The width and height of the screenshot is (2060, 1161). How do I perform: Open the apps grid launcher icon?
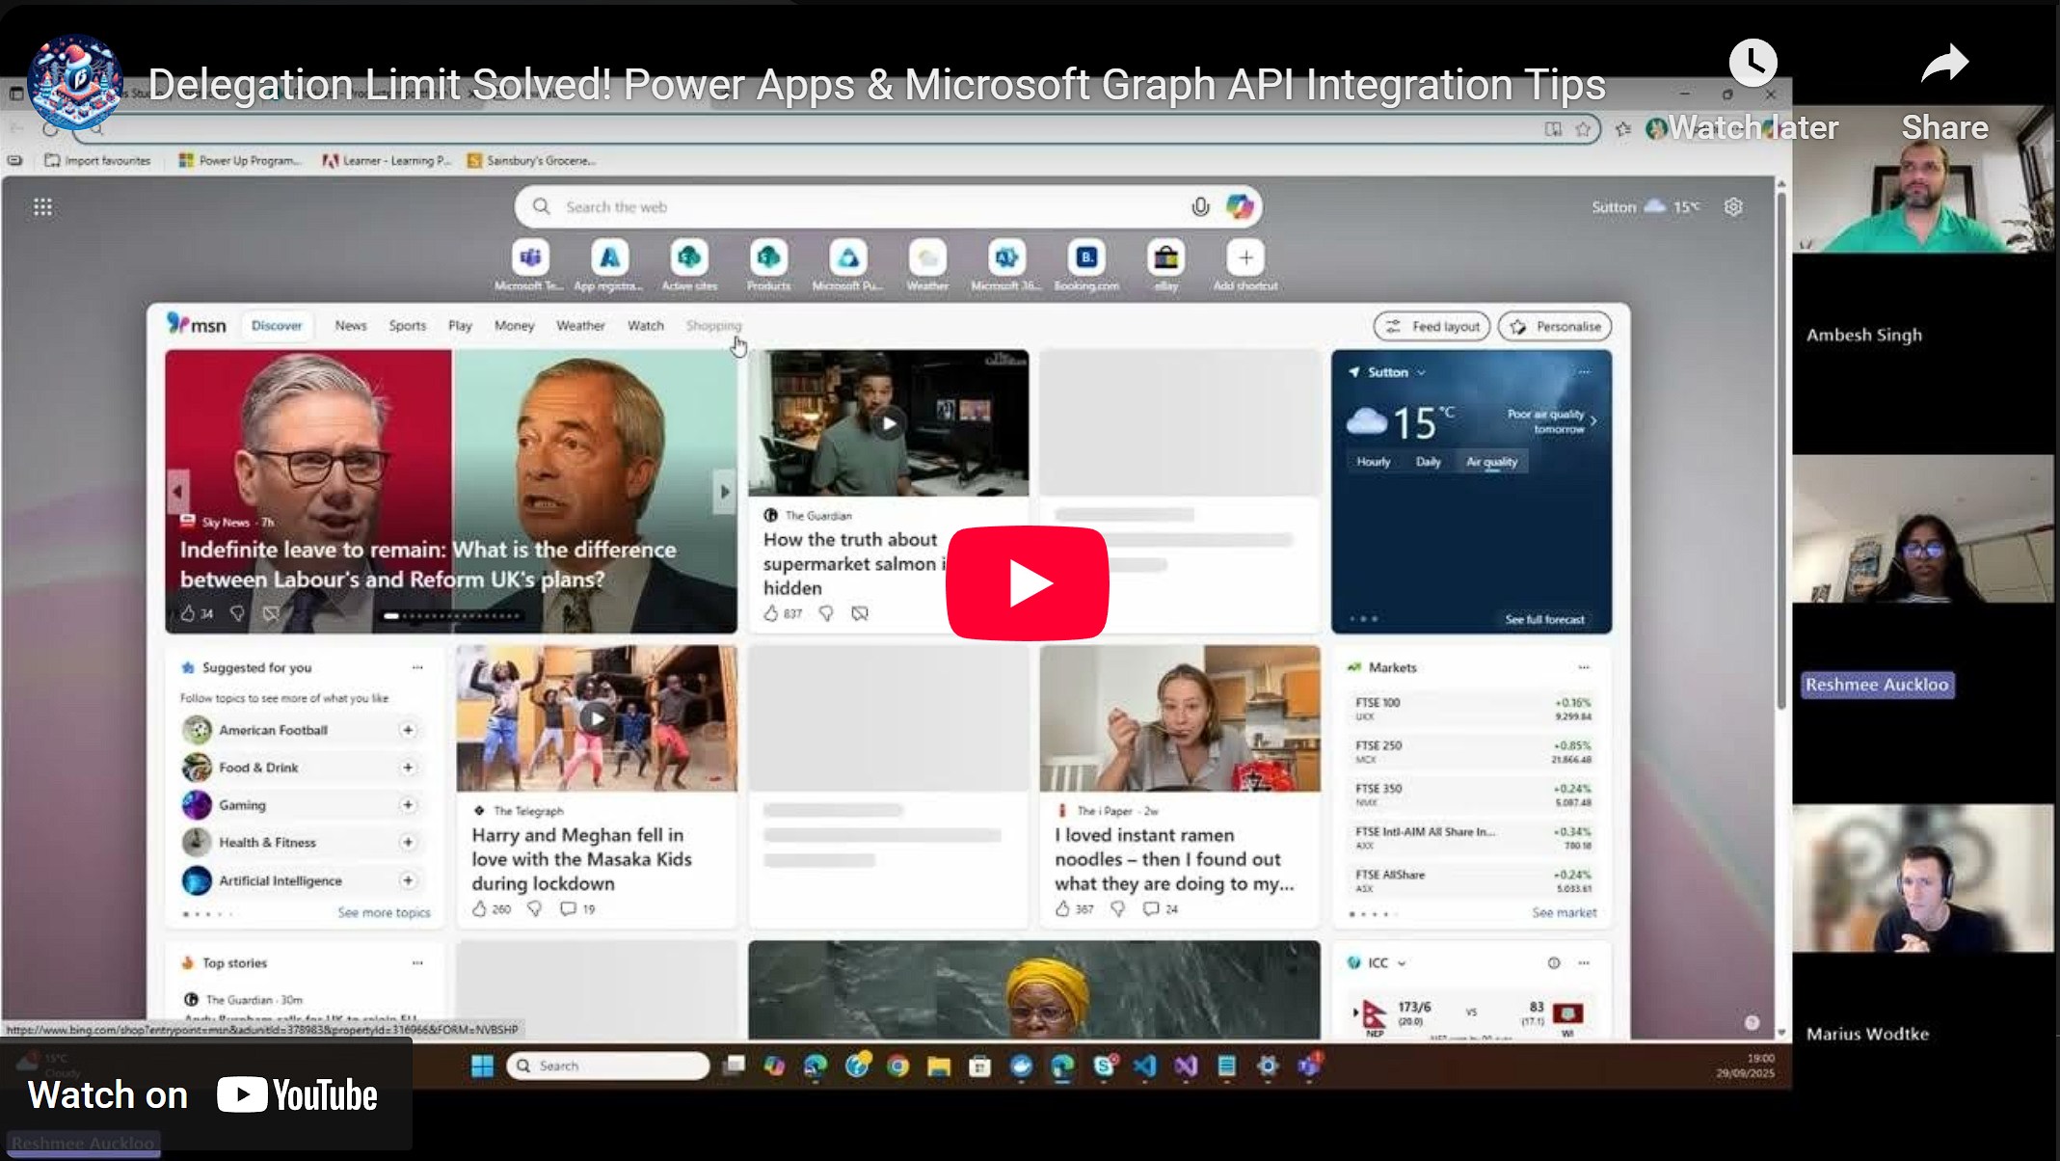(x=42, y=207)
